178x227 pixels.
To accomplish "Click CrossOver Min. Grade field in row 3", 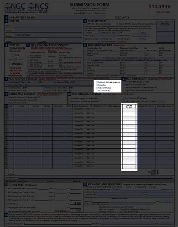I will [x=129, y=118].
